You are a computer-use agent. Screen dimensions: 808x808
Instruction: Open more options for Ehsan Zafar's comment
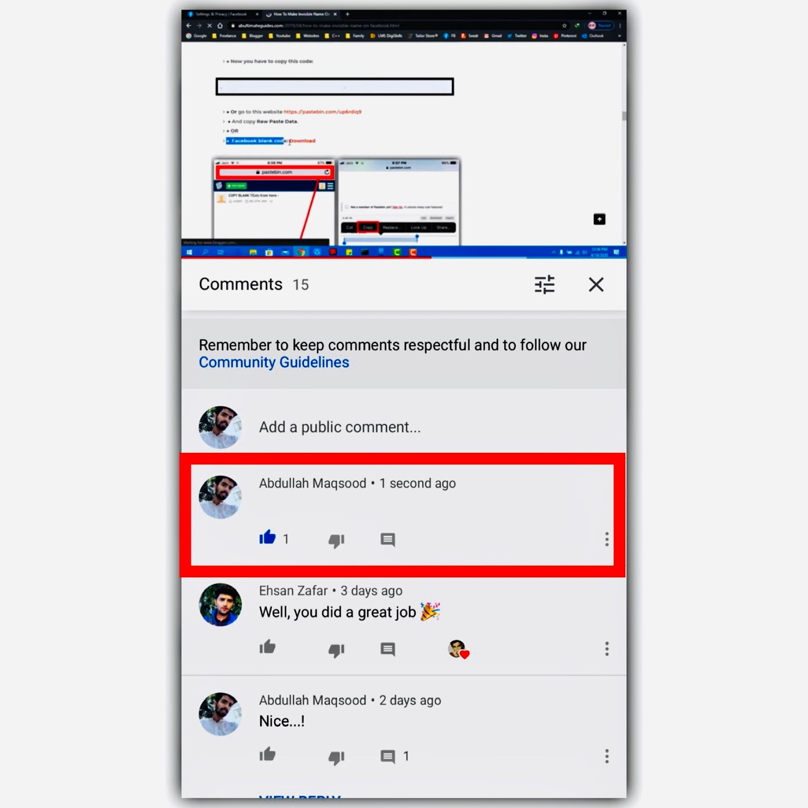coord(607,648)
